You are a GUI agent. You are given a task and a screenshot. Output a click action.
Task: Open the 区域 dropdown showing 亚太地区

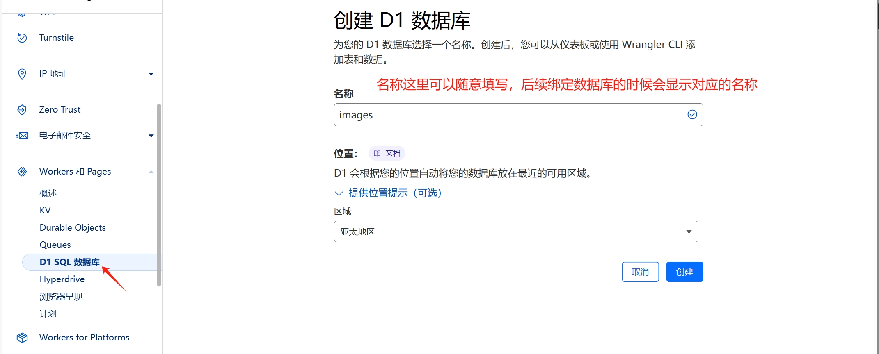tap(516, 231)
